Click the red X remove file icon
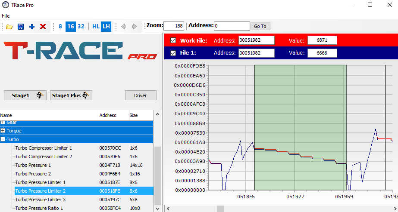This screenshot has width=398, height=212. point(43,27)
